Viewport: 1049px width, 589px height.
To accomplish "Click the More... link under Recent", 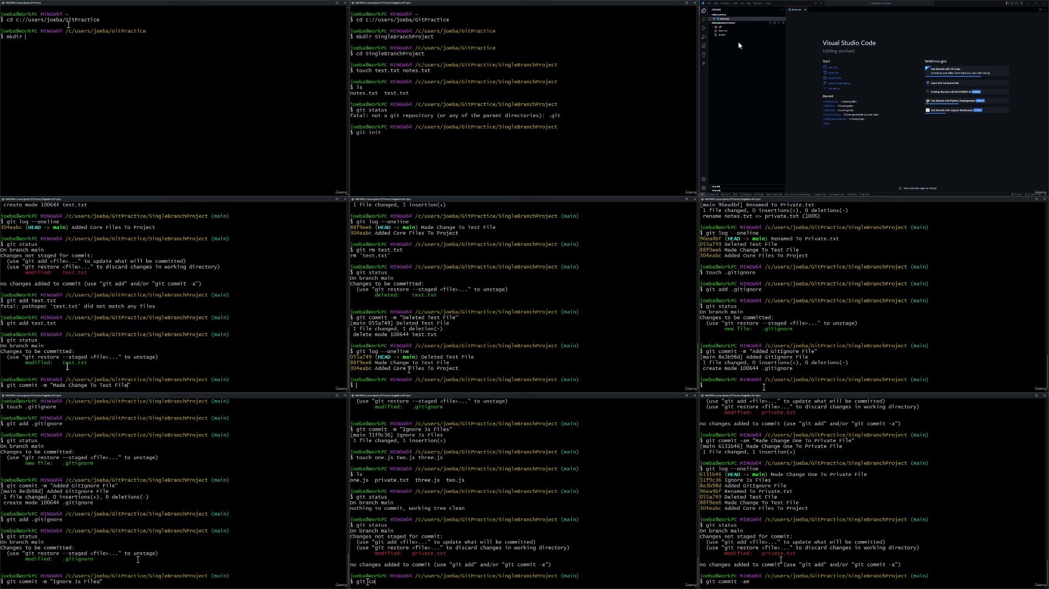I will pyautogui.click(x=826, y=123).
